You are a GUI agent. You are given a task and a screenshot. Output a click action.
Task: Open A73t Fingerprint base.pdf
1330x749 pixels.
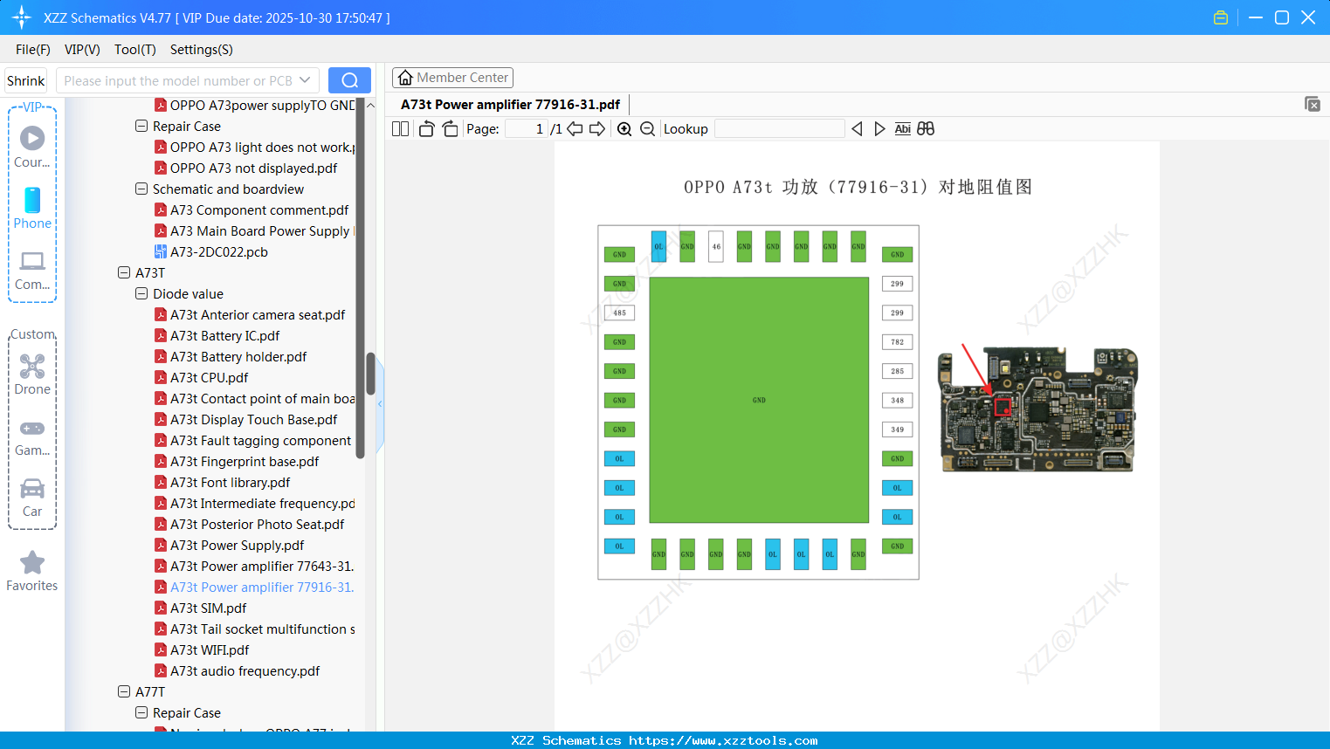click(x=245, y=462)
